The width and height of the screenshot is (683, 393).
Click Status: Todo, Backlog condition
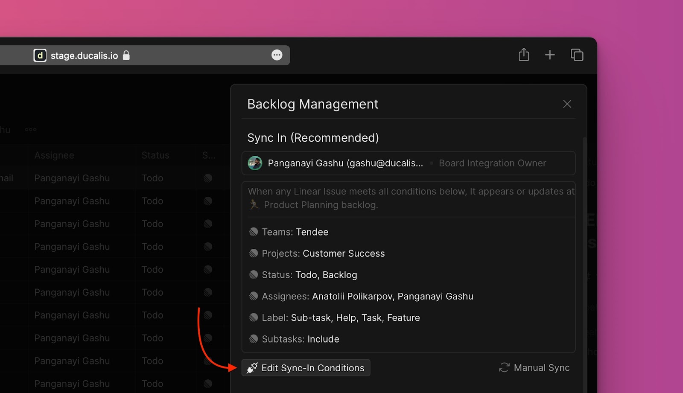pyautogui.click(x=303, y=275)
